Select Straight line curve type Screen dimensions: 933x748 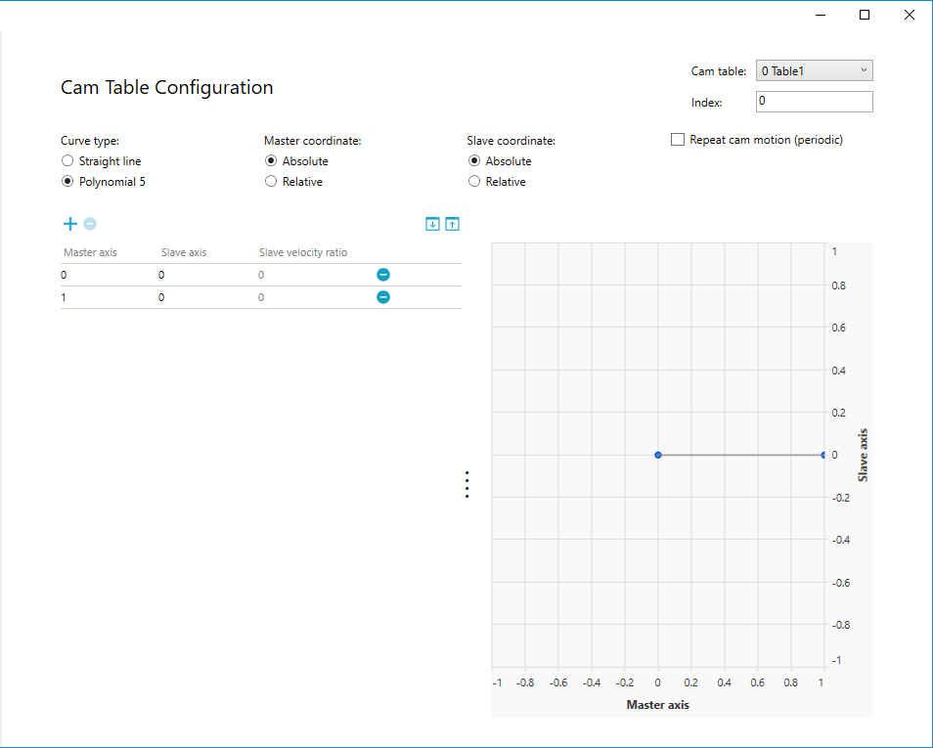[67, 161]
